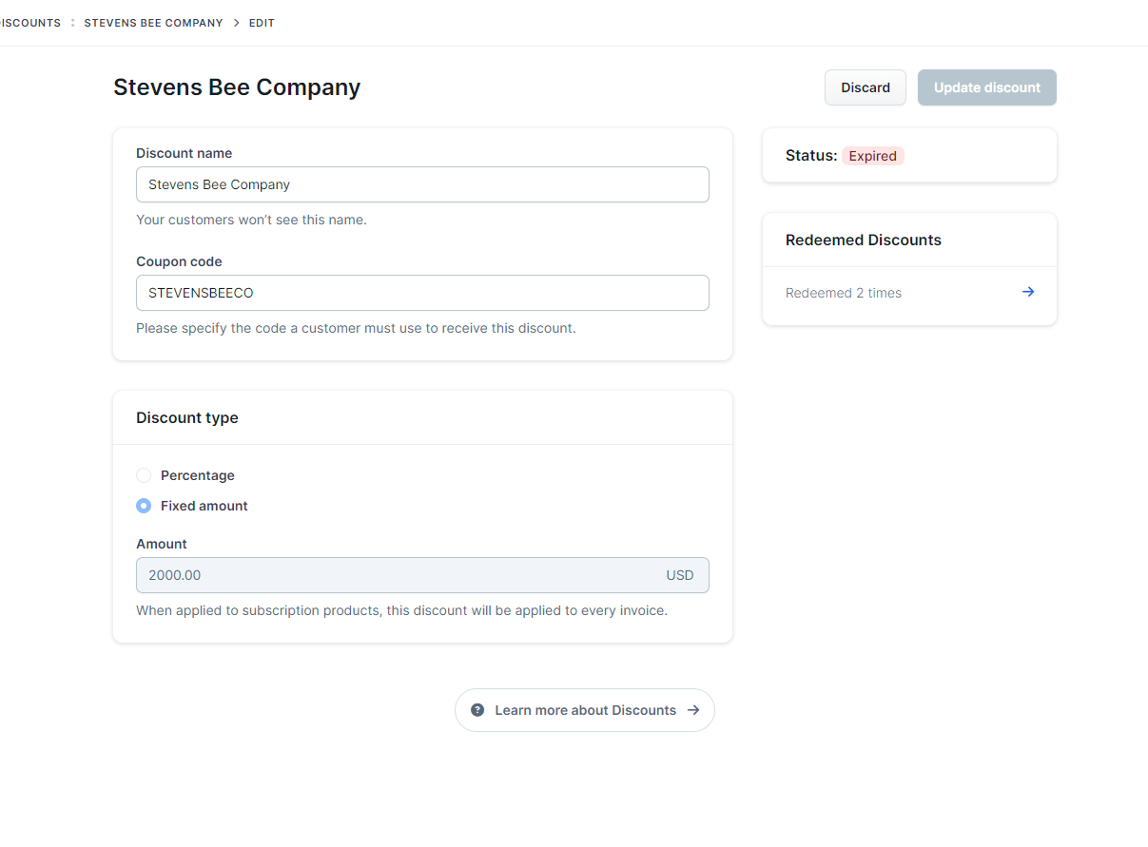Click the Fixed amount option label

tap(204, 506)
